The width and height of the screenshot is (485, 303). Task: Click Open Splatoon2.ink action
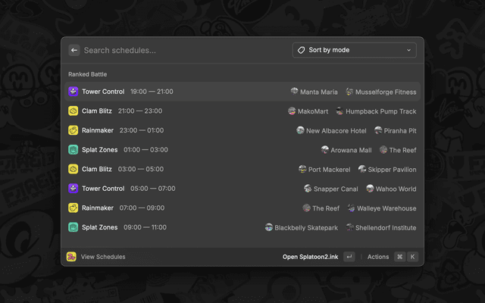click(310, 257)
